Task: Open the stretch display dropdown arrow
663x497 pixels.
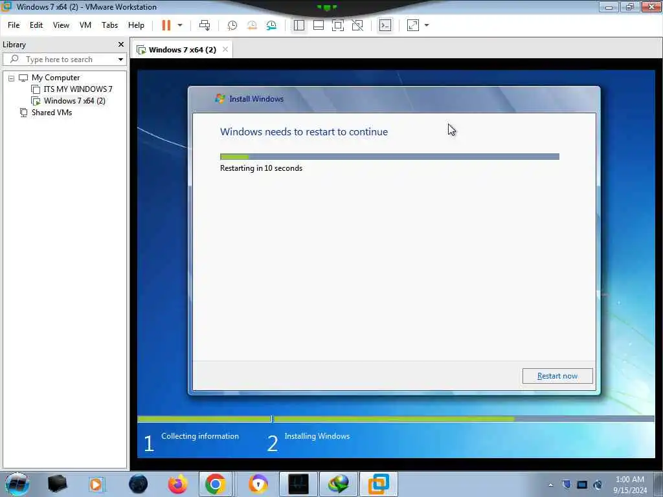Action: point(427,25)
